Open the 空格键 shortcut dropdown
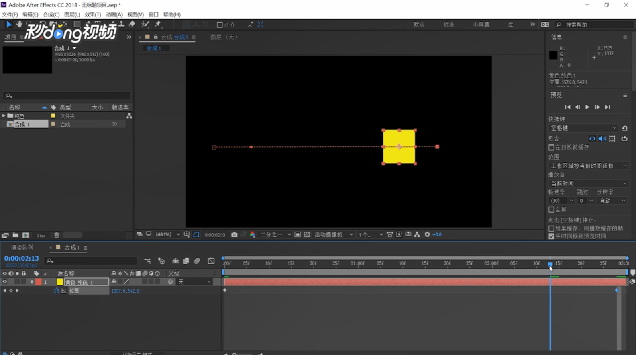636x355 pixels. [x=583, y=128]
